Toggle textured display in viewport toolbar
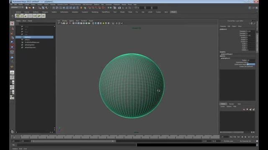 click(100, 23)
